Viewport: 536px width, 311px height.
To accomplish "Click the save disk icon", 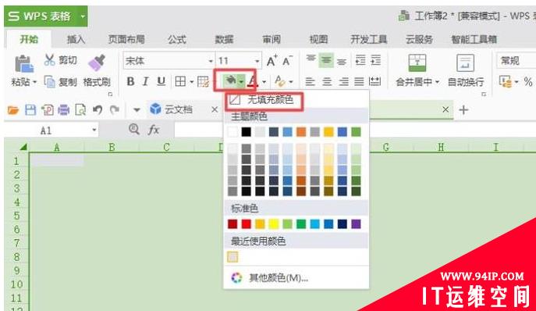I will [30, 110].
